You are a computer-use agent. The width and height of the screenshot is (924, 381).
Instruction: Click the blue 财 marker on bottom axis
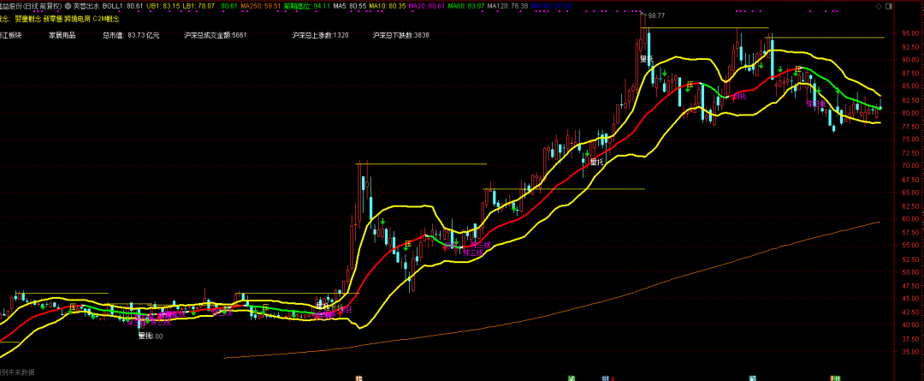[605, 378]
